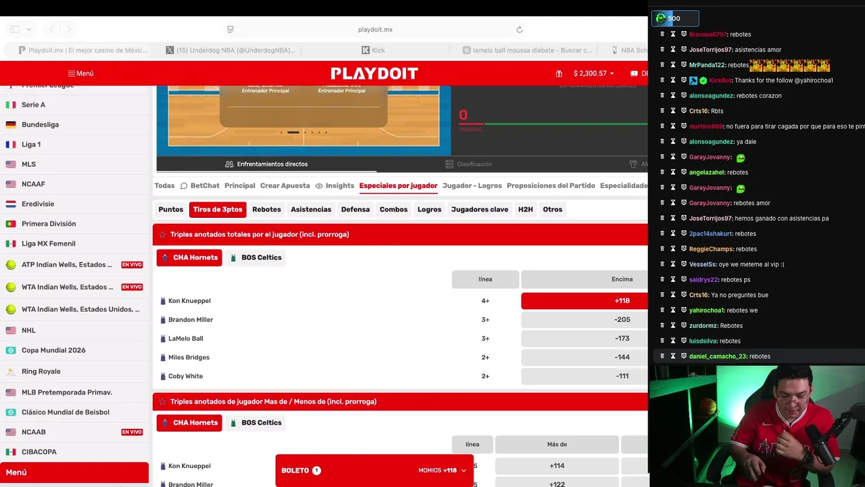The width and height of the screenshot is (865, 487).
Task: Pick Kon Knueppel Más de +114
Action: tap(557, 466)
